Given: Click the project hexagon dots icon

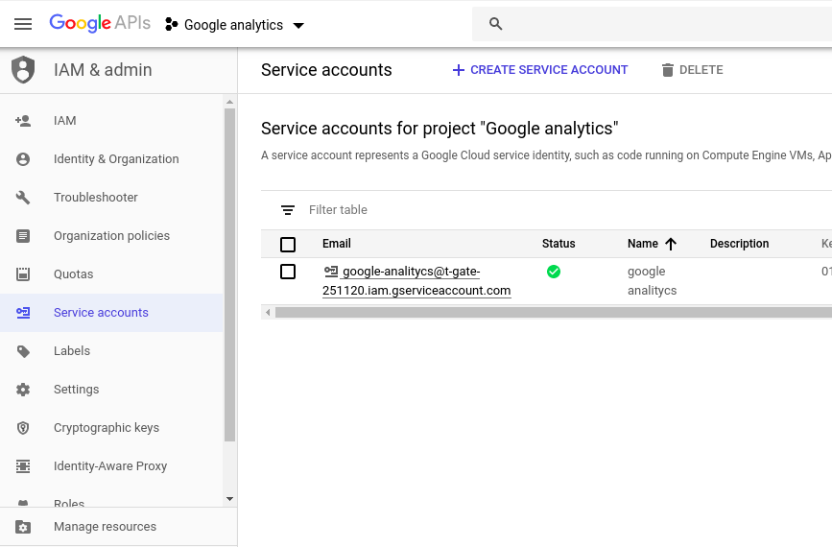Looking at the screenshot, I should (171, 24).
